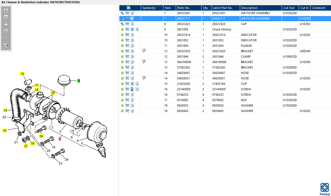Screen dimensions: 331x196
Task: Show info for BRACKET 37582392
Action: pyautogui.click(x=132, y=67)
